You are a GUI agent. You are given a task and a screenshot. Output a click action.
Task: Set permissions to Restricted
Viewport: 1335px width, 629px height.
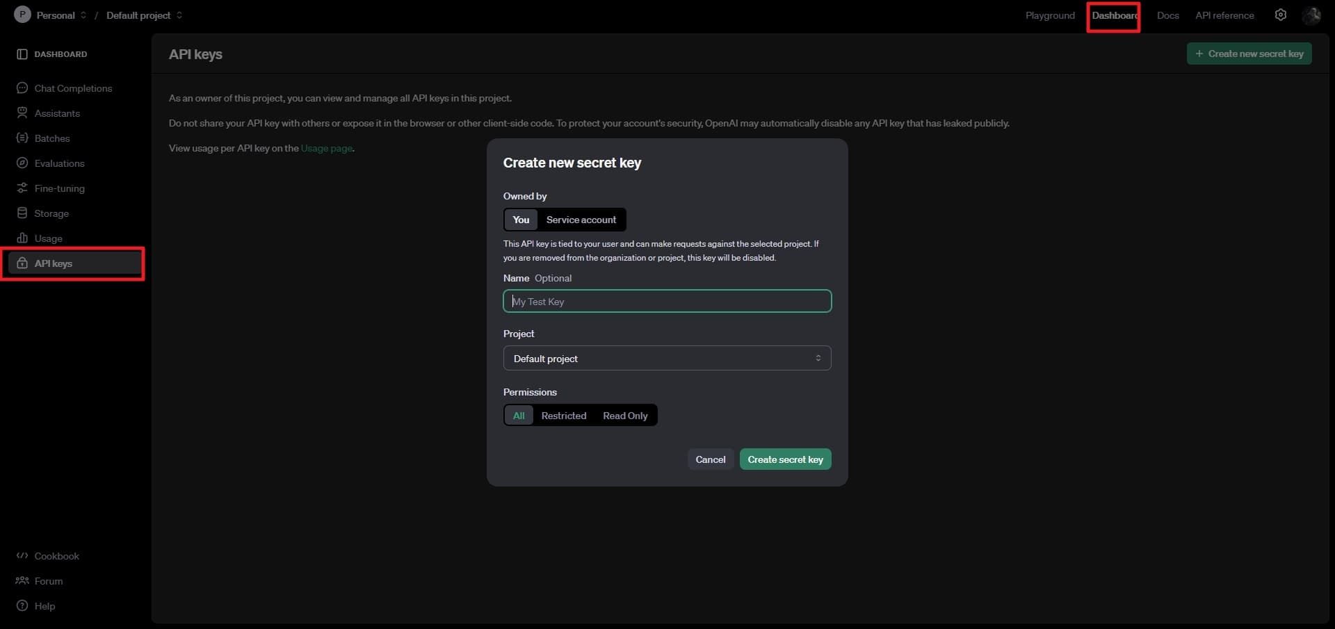click(564, 416)
